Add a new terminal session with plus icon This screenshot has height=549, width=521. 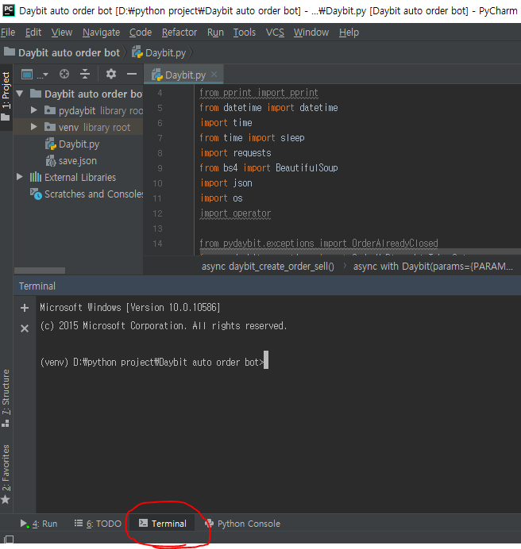pyautogui.click(x=25, y=308)
